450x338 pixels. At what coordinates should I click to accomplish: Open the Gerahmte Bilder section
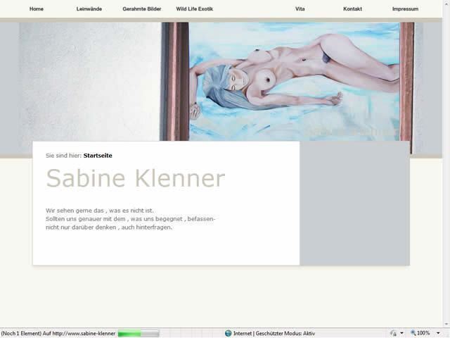(x=141, y=9)
